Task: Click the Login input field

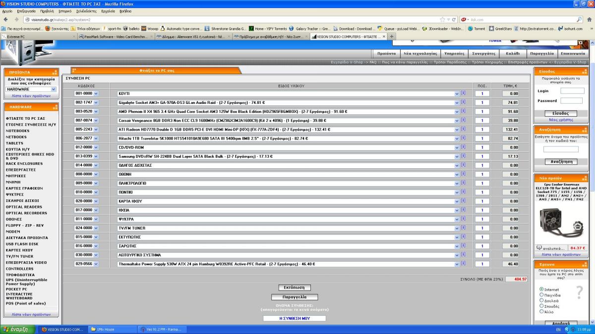Action: click(x=572, y=91)
